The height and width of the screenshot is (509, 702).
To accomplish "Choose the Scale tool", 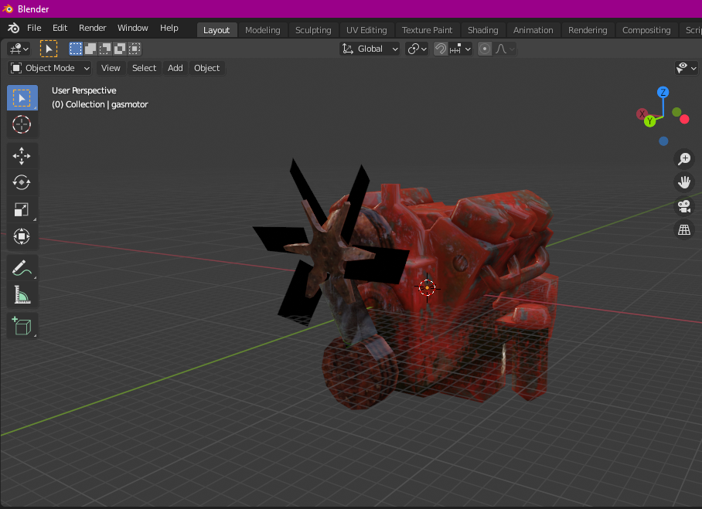I will click(22, 209).
